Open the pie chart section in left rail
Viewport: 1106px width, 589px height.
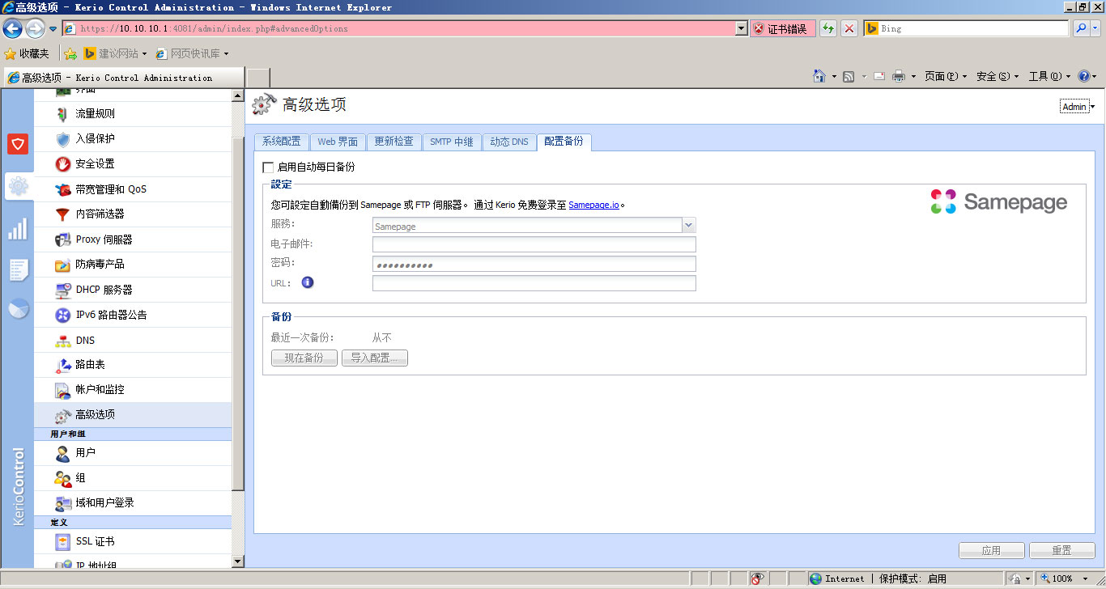[18, 309]
